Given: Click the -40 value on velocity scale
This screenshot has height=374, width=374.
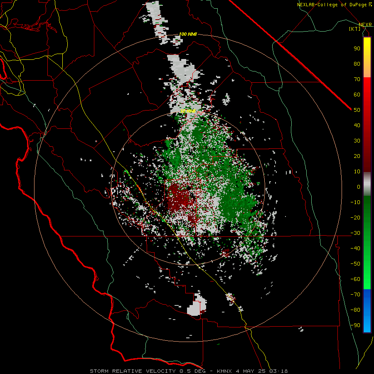Looking at the screenshot, I should 355,249.
